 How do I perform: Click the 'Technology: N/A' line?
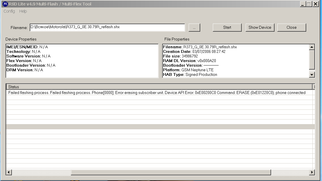(23, 52)
